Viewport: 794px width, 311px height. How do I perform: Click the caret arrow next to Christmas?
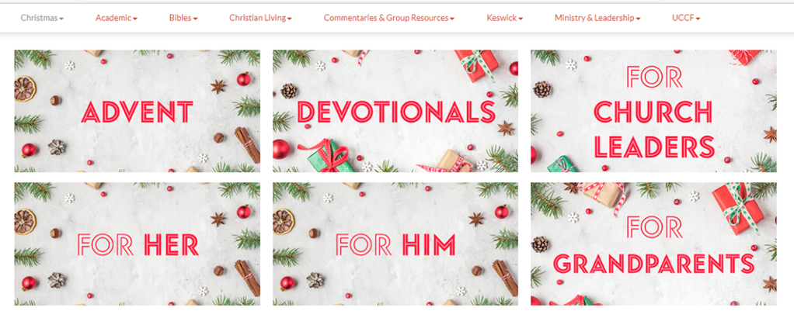tap(61, 19)
